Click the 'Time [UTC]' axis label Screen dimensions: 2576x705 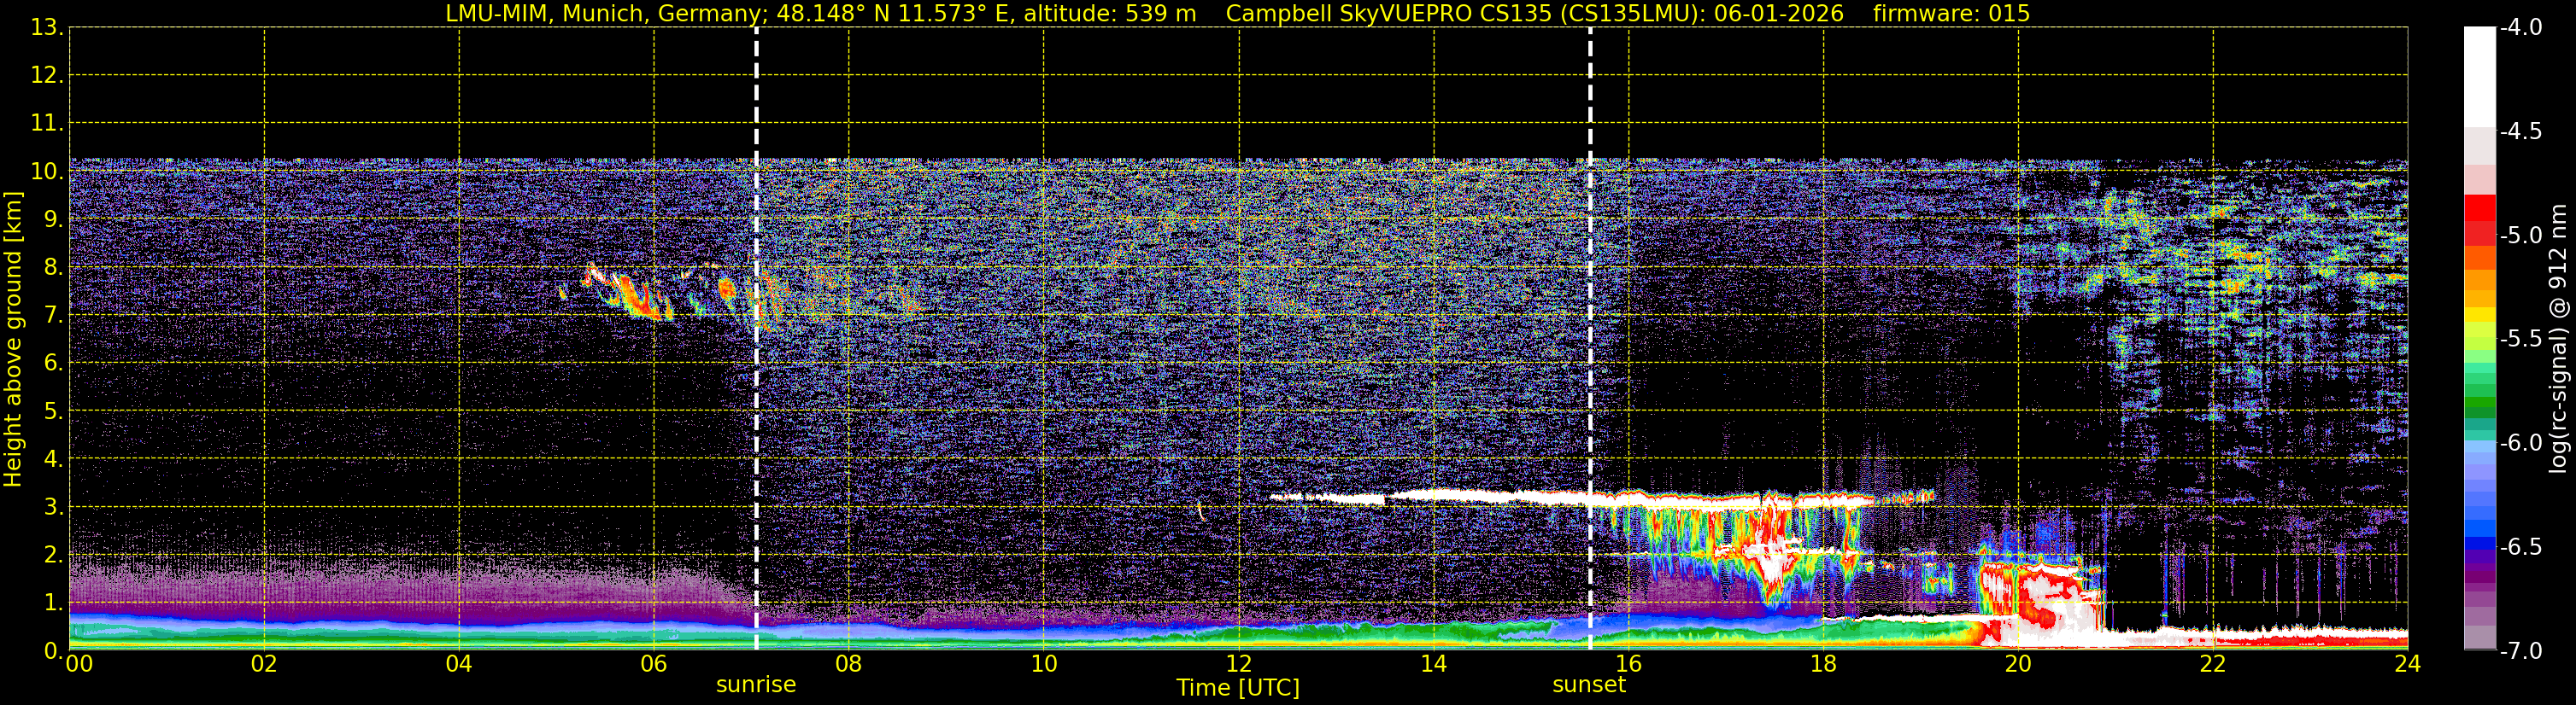(1238, 688)
